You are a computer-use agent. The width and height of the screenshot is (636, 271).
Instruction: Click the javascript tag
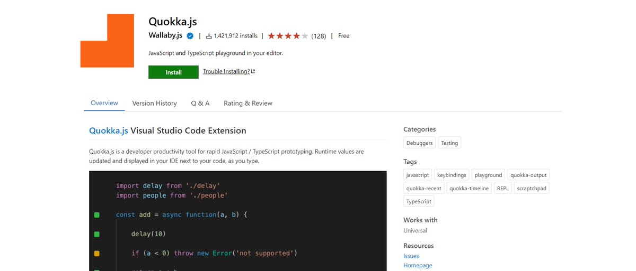[x=418, y=175]
